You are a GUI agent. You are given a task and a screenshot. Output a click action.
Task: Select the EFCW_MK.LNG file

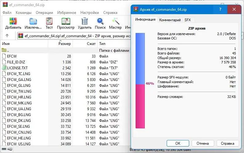(19, 103)
